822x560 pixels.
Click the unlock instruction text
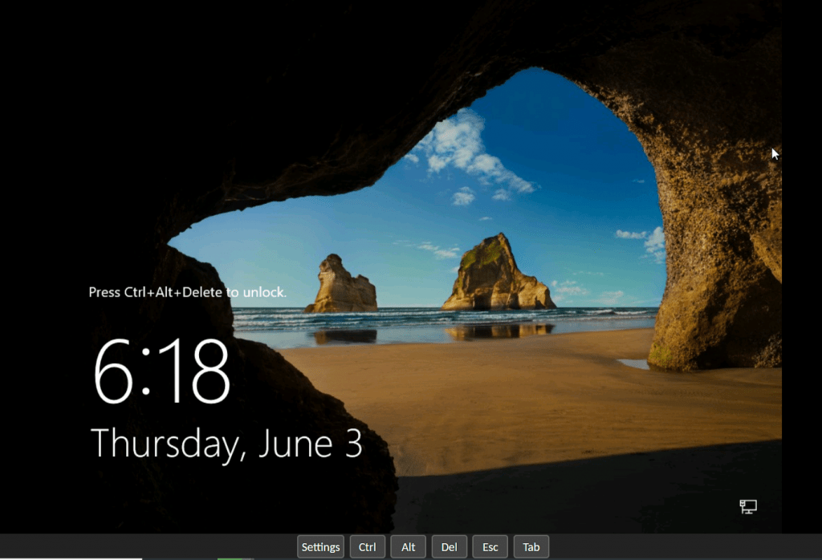tap(187, 292)
